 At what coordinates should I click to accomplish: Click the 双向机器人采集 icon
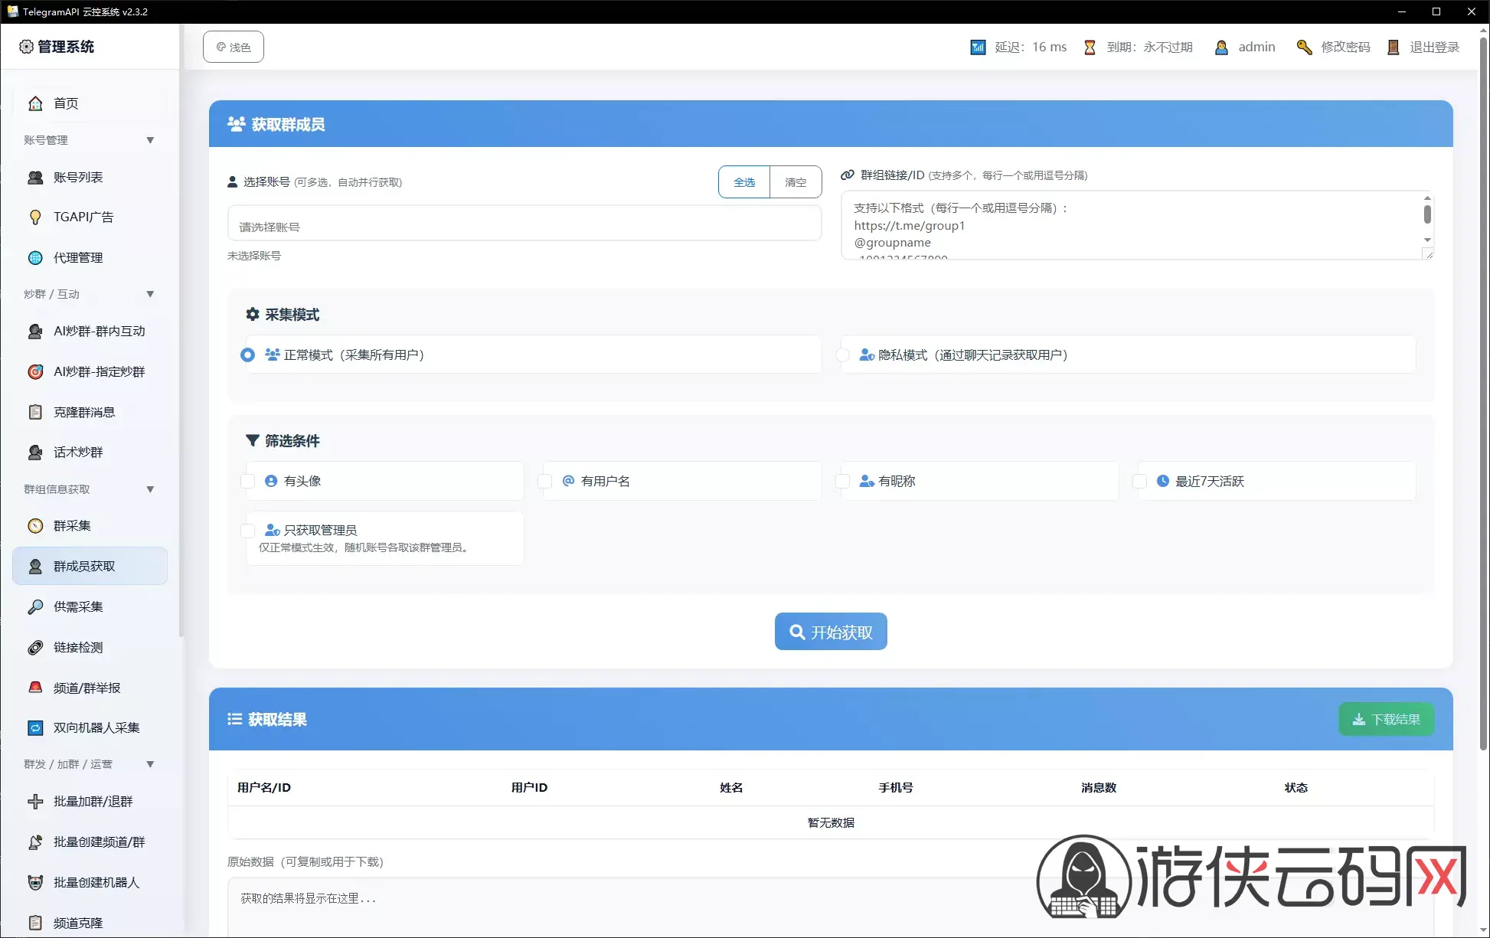coord(35,728)
